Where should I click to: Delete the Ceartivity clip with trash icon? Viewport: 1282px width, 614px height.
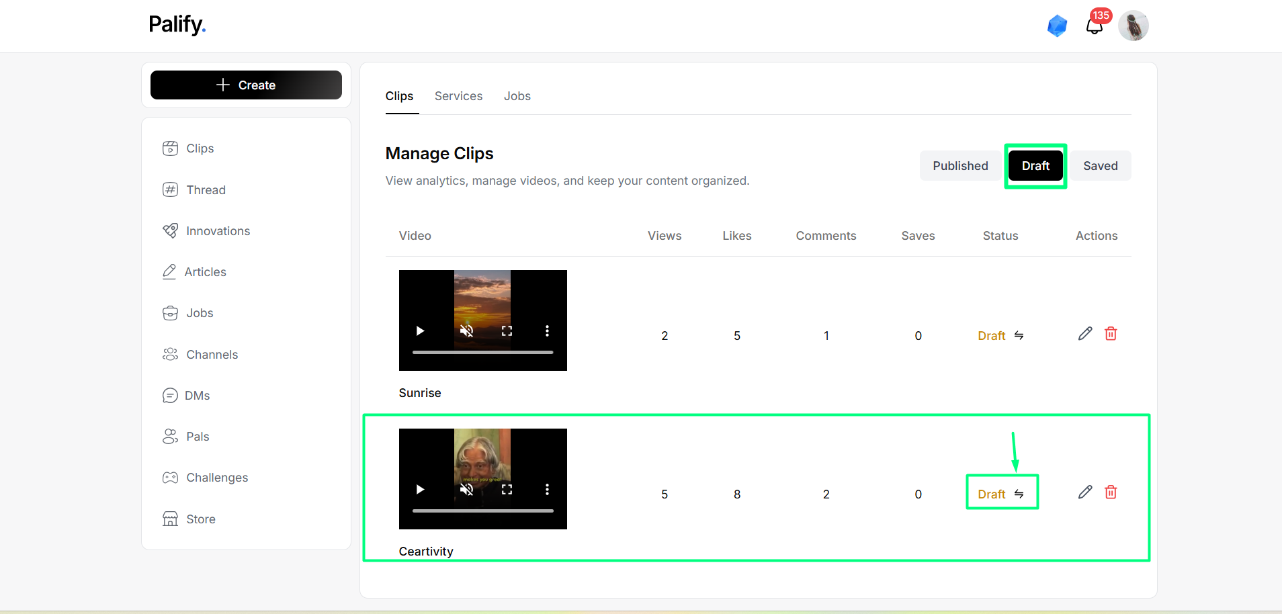[x=1111, y=492]
